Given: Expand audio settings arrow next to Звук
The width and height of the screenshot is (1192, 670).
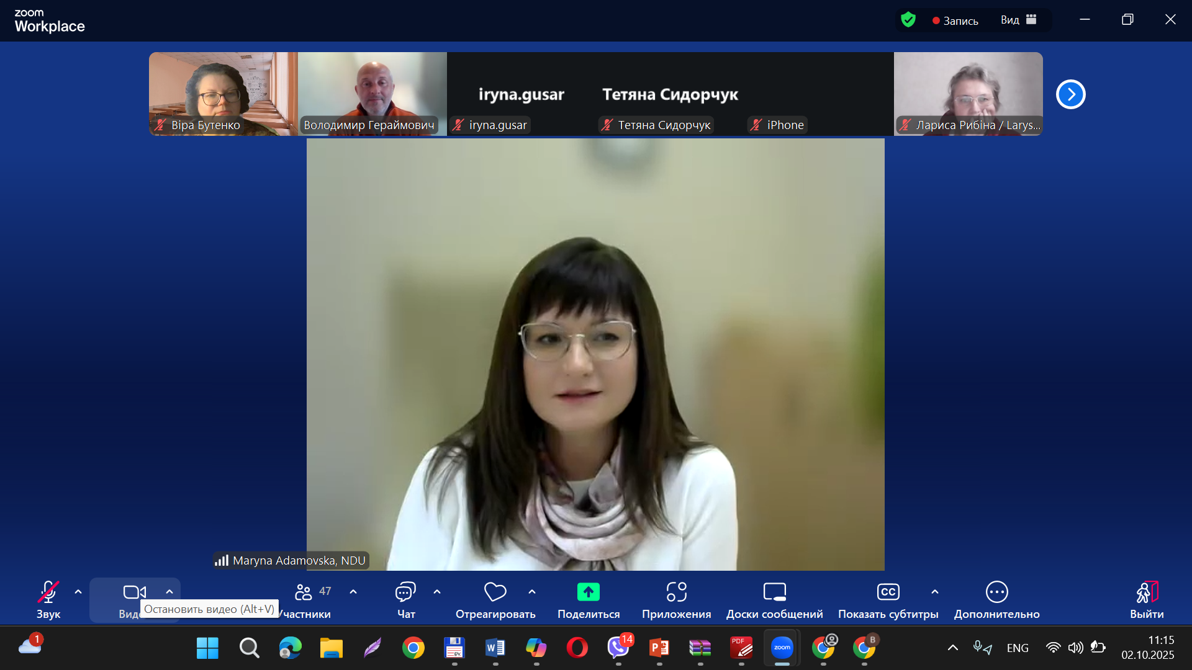Looking at the screenshot, I should click(x=78, y=592).
